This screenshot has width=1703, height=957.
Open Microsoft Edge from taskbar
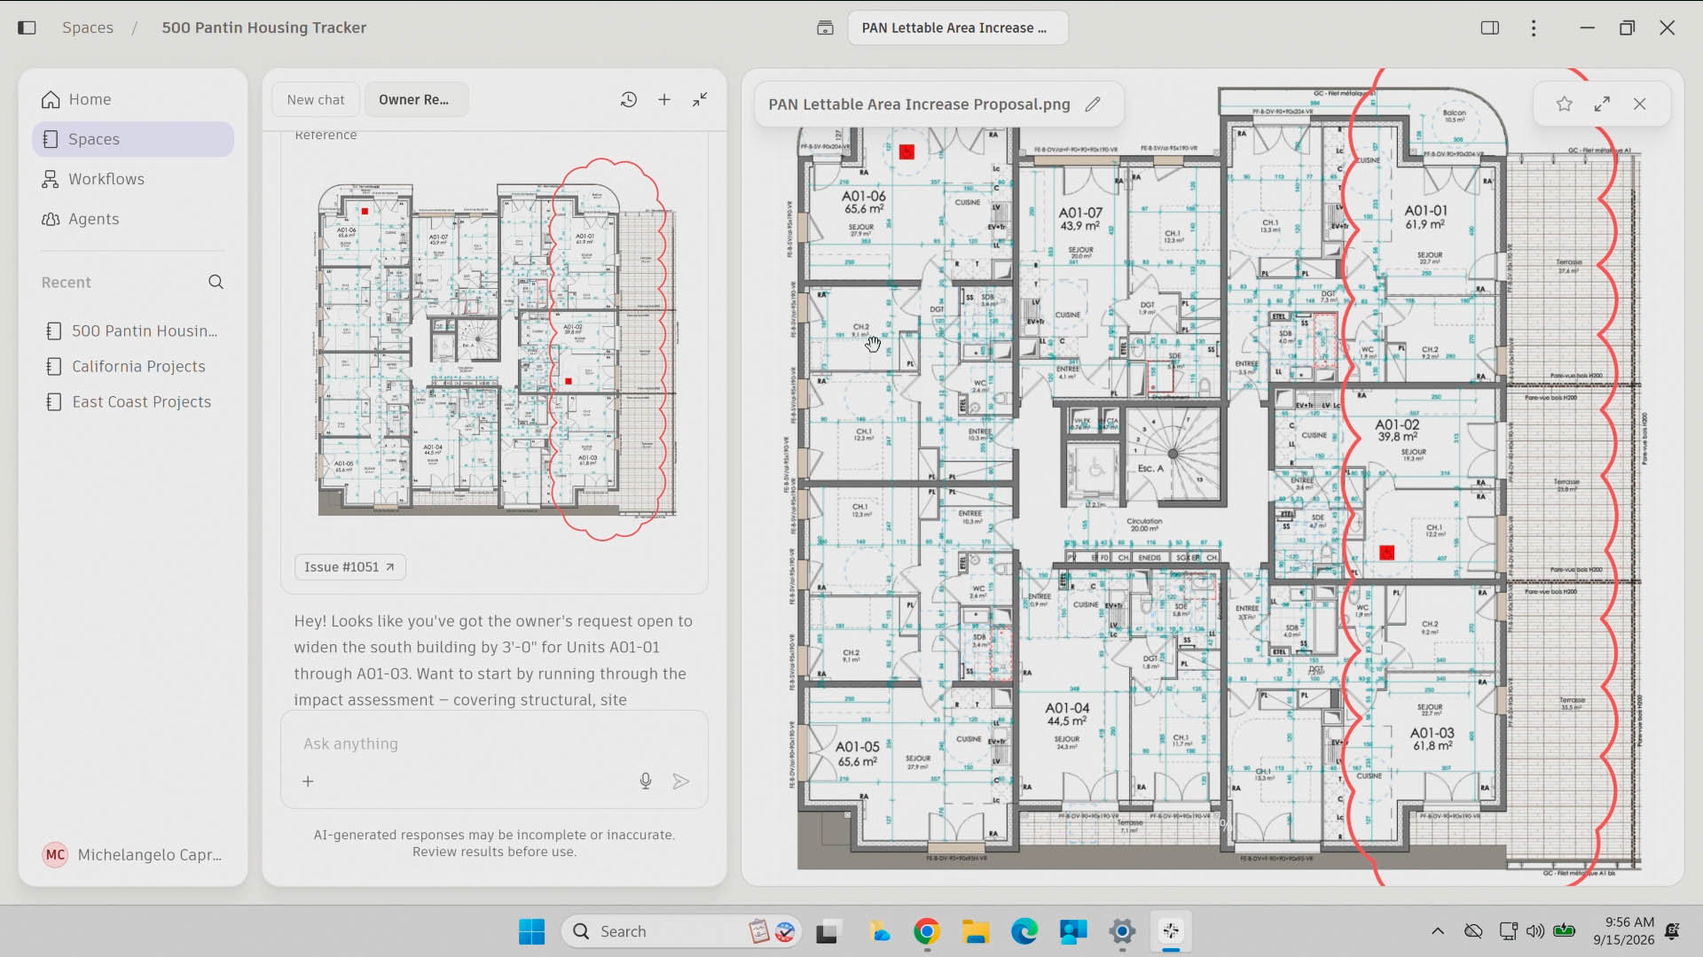pos(1024,931)
